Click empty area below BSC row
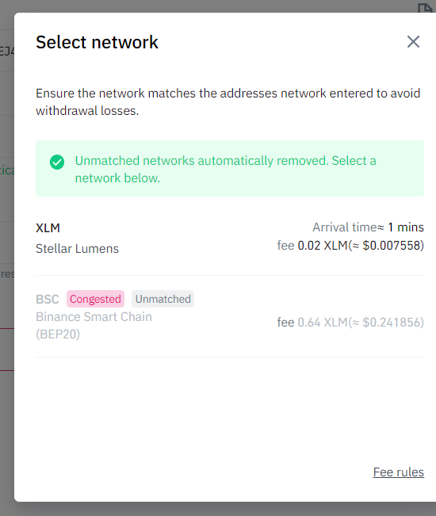Viewport: 436px width, 516px height. coord(230,408)
